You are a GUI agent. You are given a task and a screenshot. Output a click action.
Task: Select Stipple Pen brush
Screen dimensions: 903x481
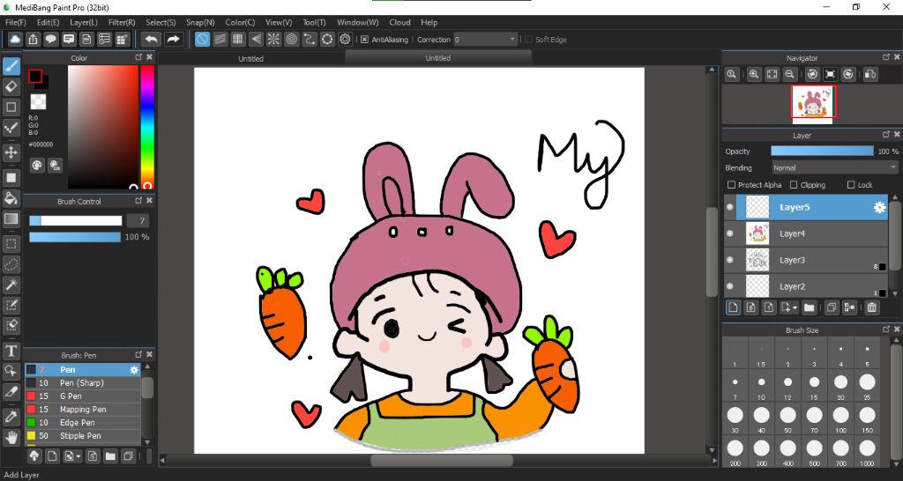point(82,436)
